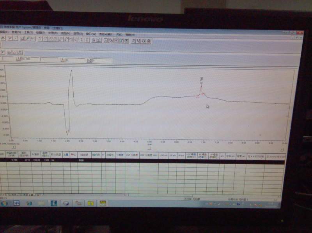Screen dimensions: 312x233
Task: Click the 保留时间 column header
Action: [x=12, y=154]
